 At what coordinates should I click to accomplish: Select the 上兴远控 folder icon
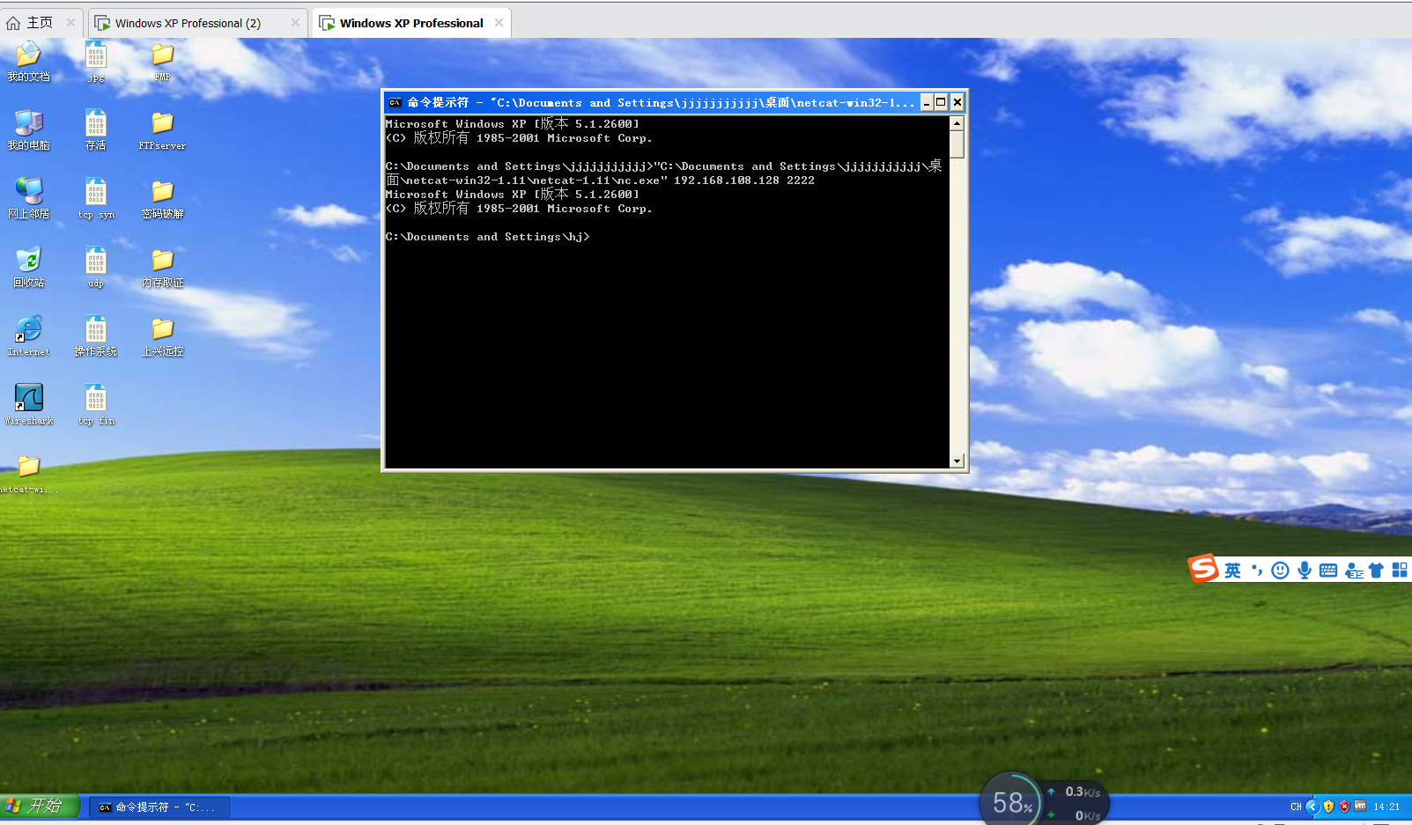162,335
